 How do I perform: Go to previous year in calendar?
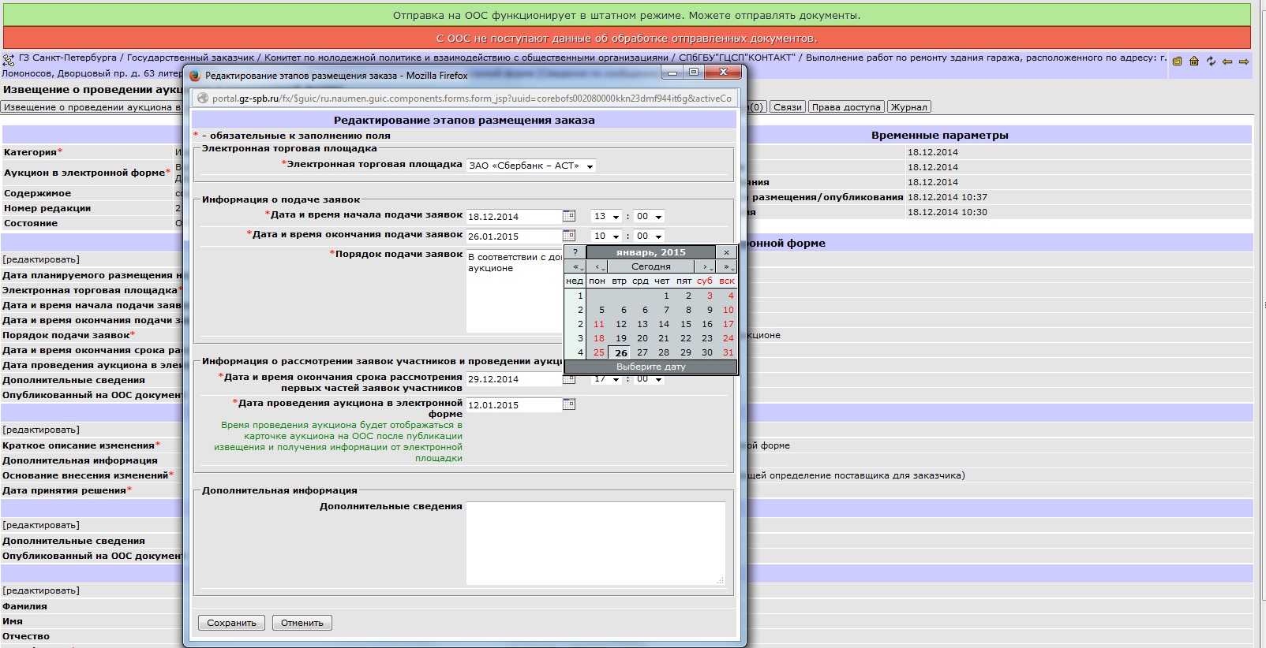576,267
